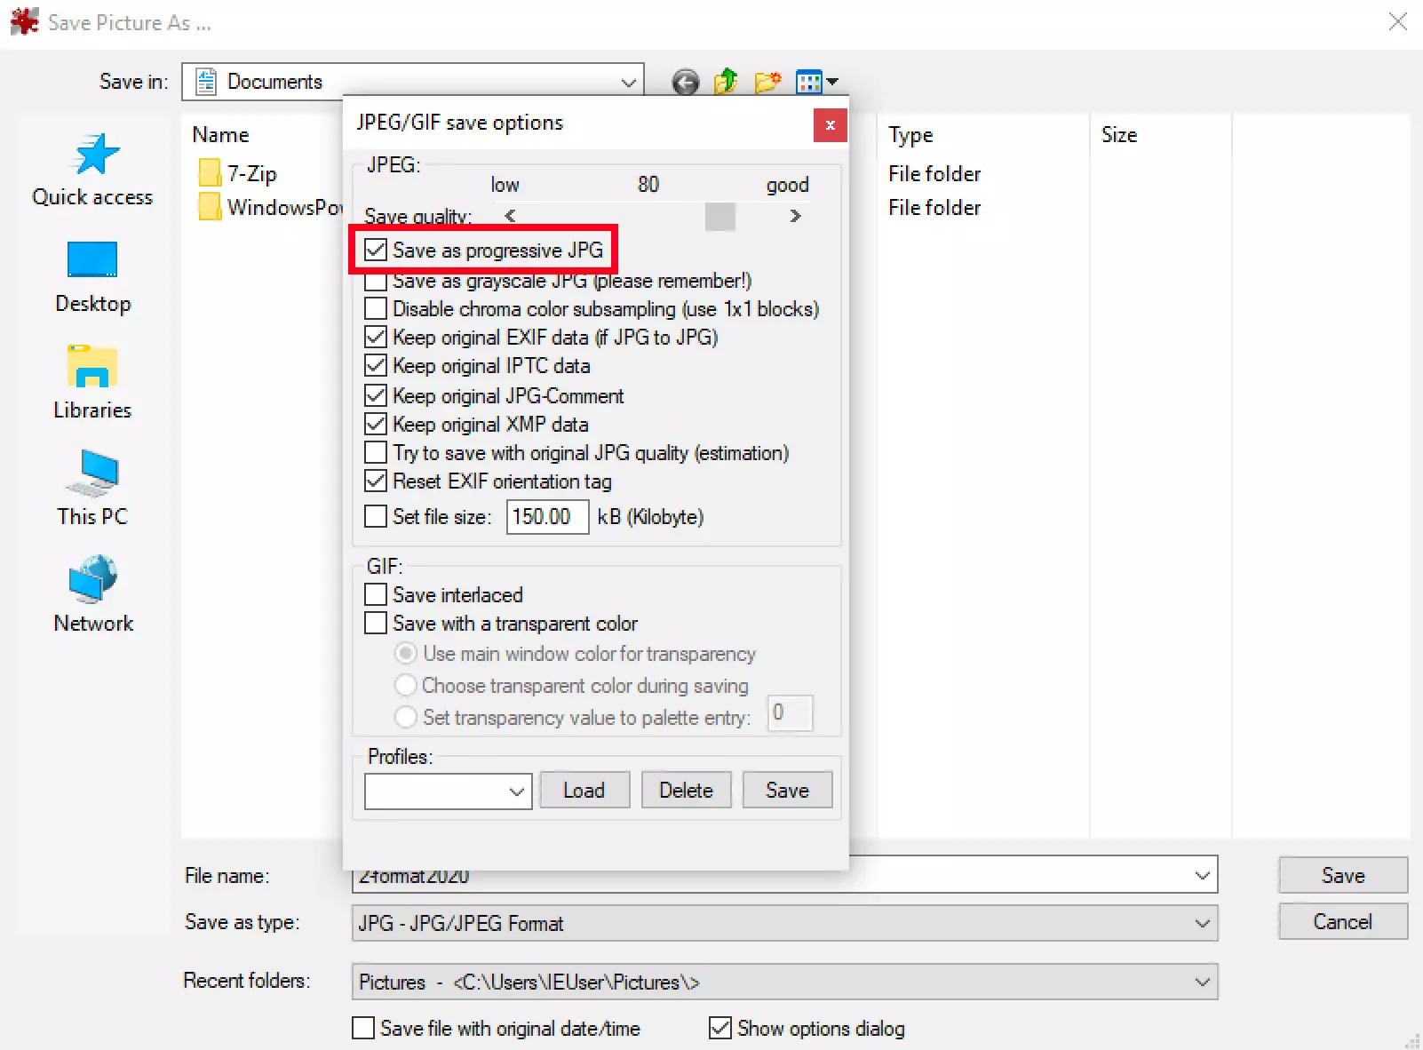Click the Delete profile button
The height and width of the screenshot is (1050, 1423).
tap(686, 790)
